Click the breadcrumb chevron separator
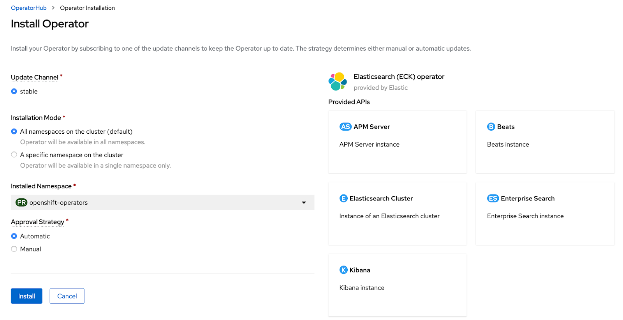Viewport: 623px width, 320px height. coord(53,8)
